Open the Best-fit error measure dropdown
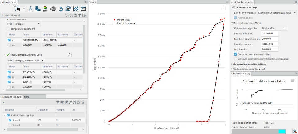This screenshot has width=298, height=134. [x=277, y=13]
